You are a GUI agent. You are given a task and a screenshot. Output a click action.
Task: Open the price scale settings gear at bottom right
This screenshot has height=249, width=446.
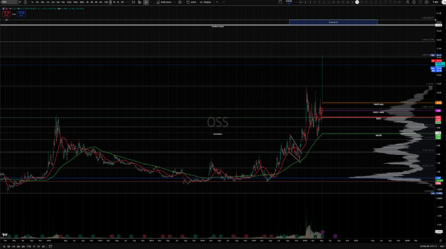440,241
